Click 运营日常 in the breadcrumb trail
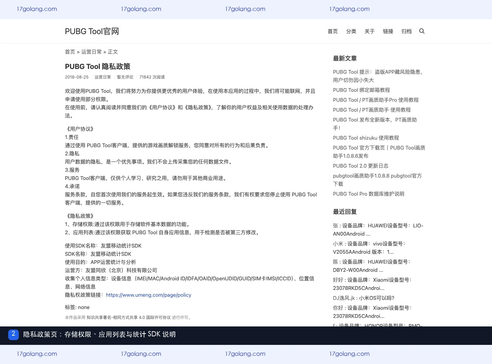The image size is (492, 364). (x=92, y=52)
